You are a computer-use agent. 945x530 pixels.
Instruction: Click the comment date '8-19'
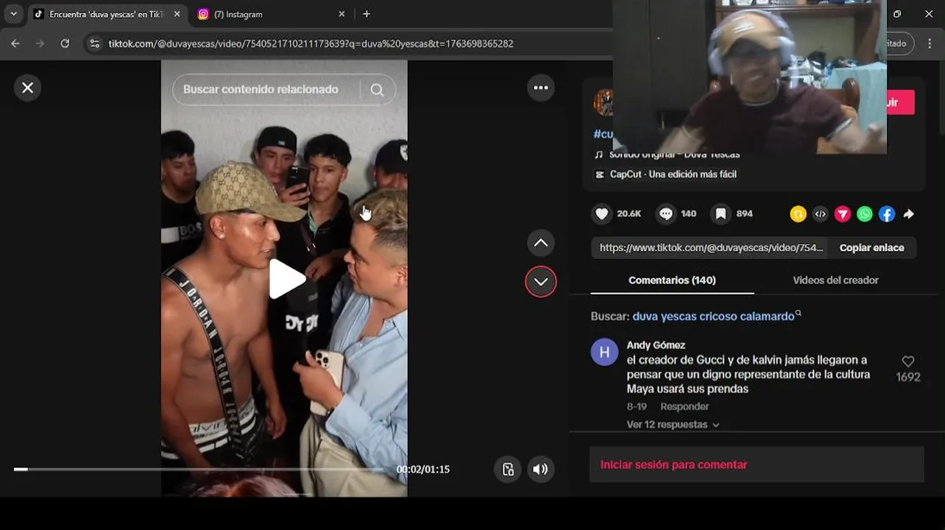point(637,406)
